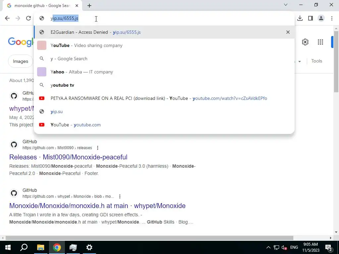Click the browser forward arrow

pos(18,19)
